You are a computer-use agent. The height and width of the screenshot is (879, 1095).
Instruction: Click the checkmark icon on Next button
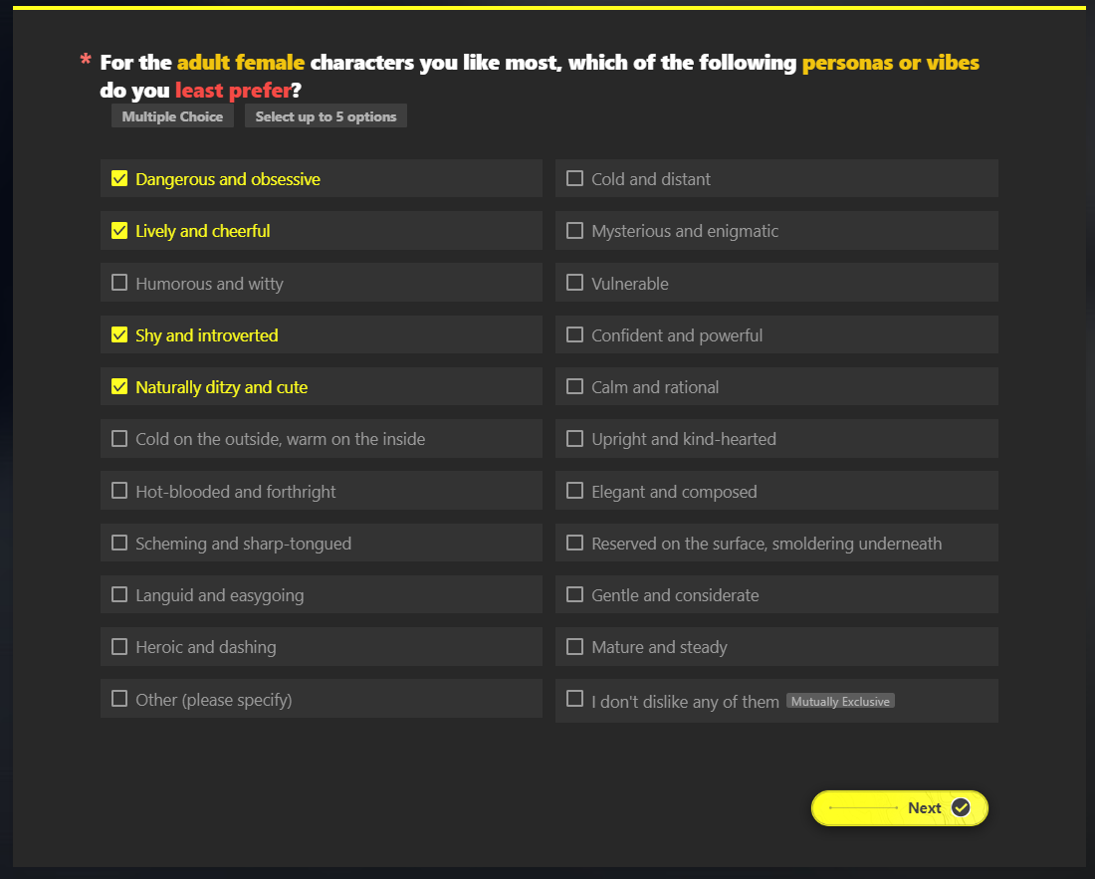(961, 807)
